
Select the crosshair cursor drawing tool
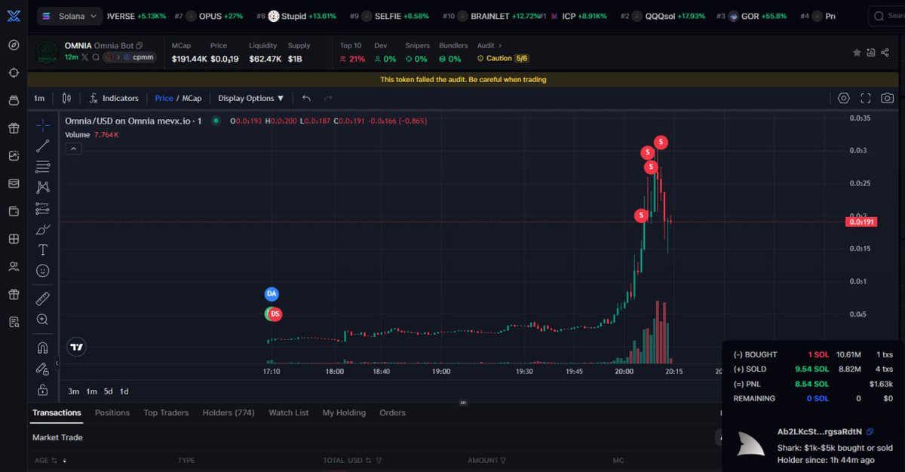click(43, 126)
